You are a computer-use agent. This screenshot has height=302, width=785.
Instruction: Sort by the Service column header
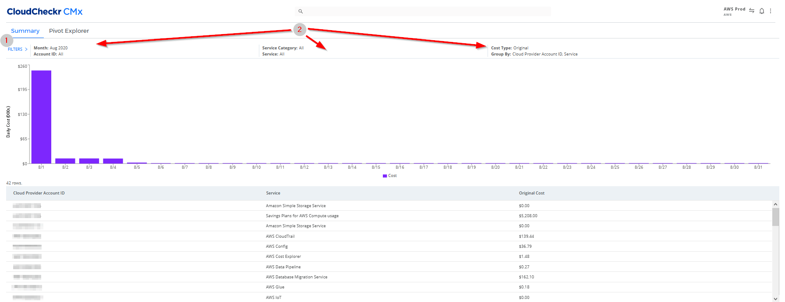pyautogui.click(x=273, y=193)
